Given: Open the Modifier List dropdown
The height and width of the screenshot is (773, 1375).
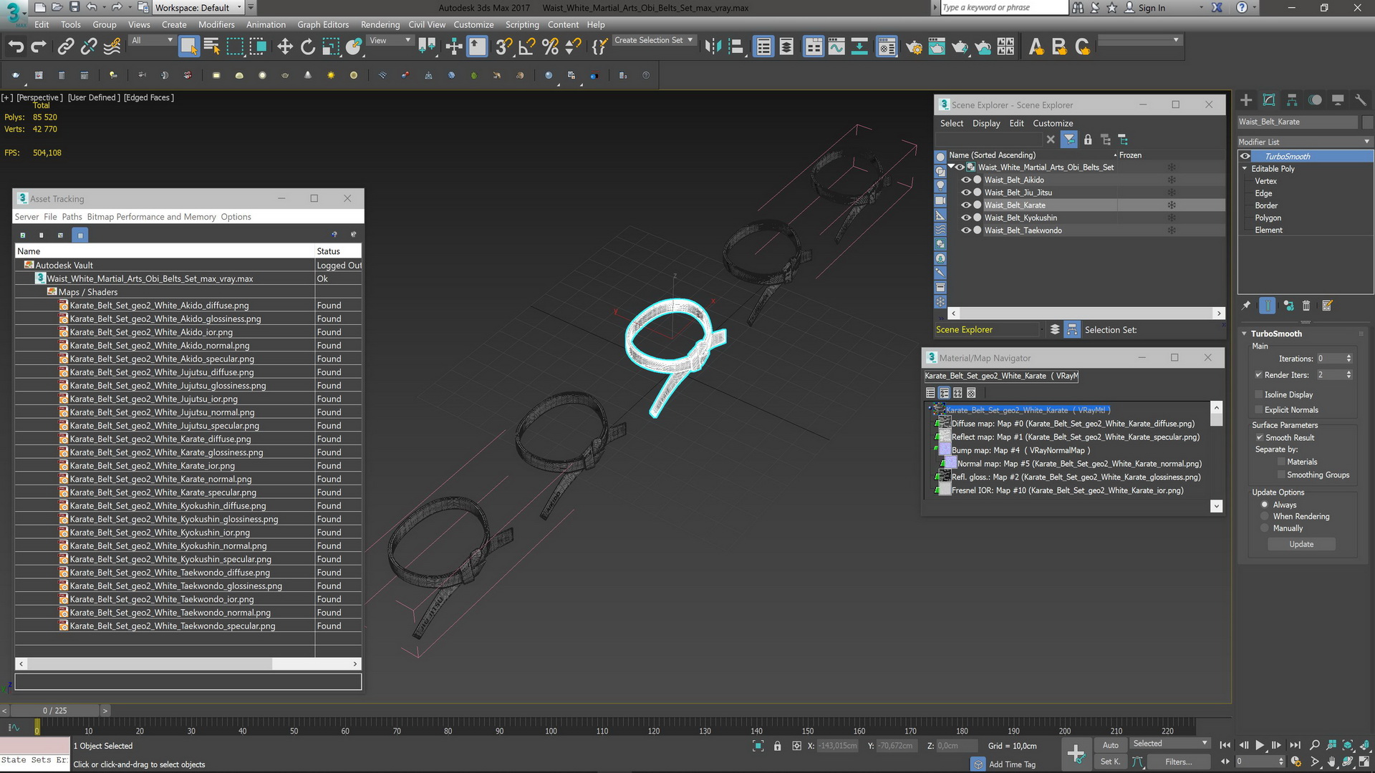Looking at the screenshot, I should pos(1304,142).
